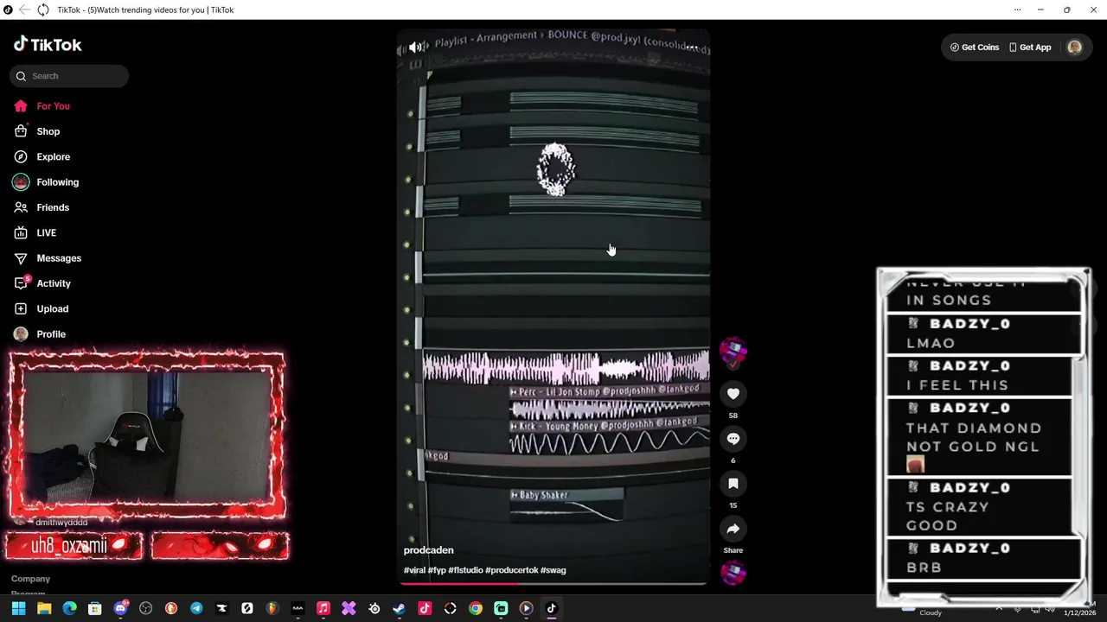Open Discord from taskbar
The width and height of the screenshot is (1107, 622).
click(120, 608)
